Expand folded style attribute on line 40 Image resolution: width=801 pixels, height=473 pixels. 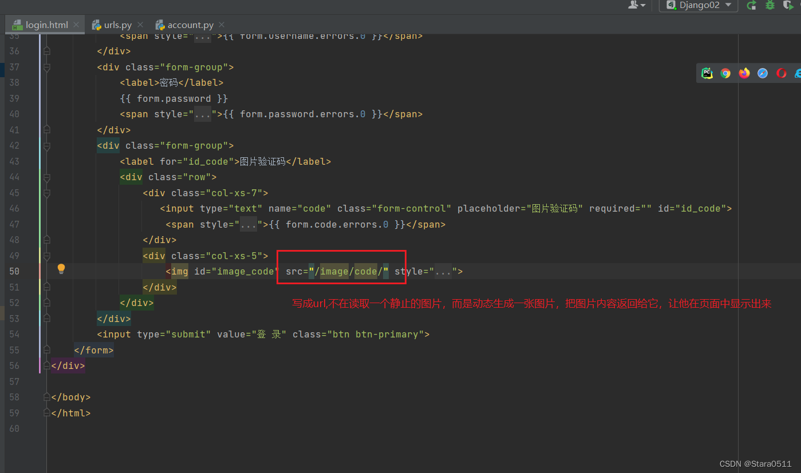[203, 114]
